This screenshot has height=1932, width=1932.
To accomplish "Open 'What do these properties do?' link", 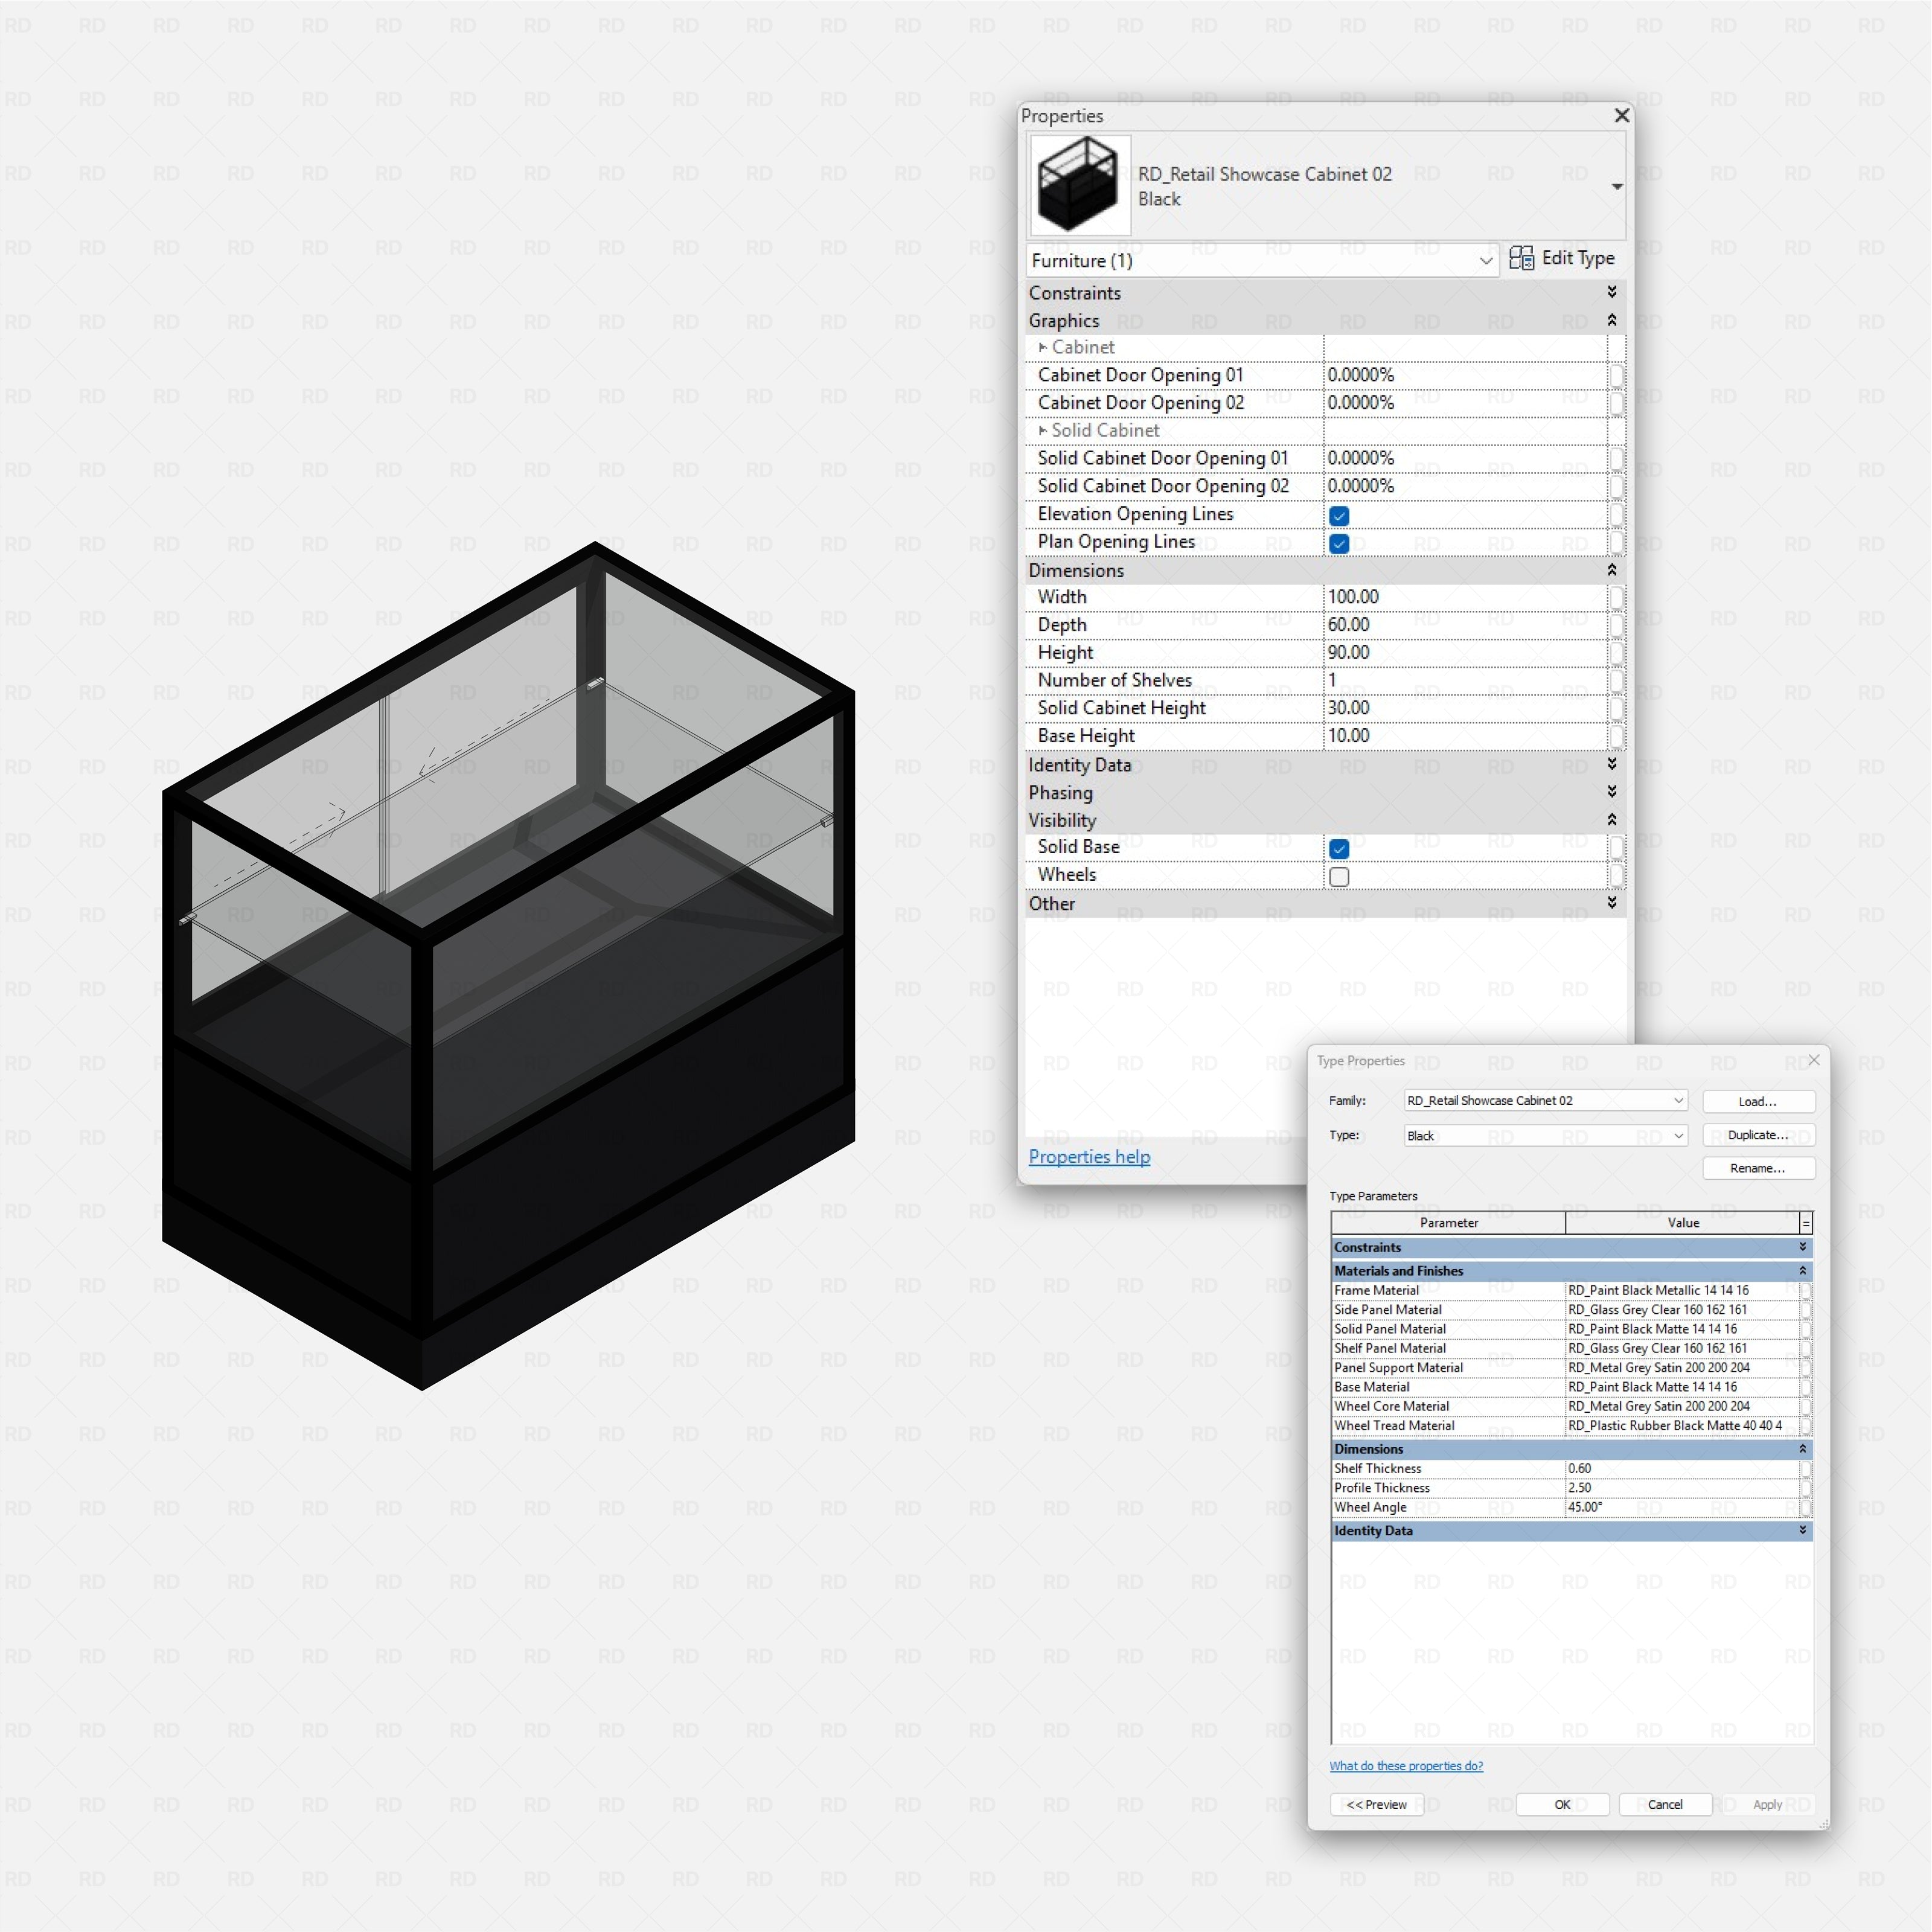I will [x=1406, y=1766].
